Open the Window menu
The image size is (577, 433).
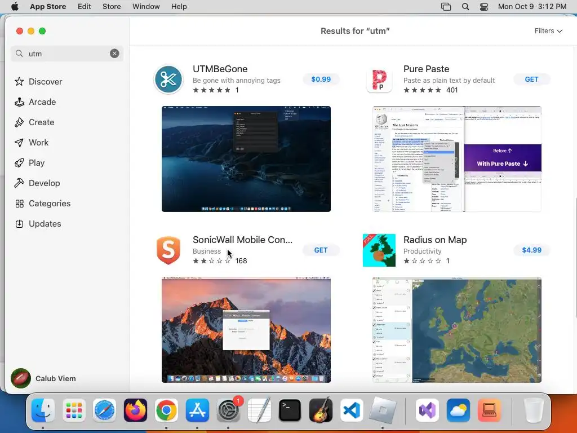[x=146, y=7]
